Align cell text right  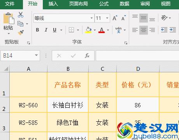coord(152,30)
